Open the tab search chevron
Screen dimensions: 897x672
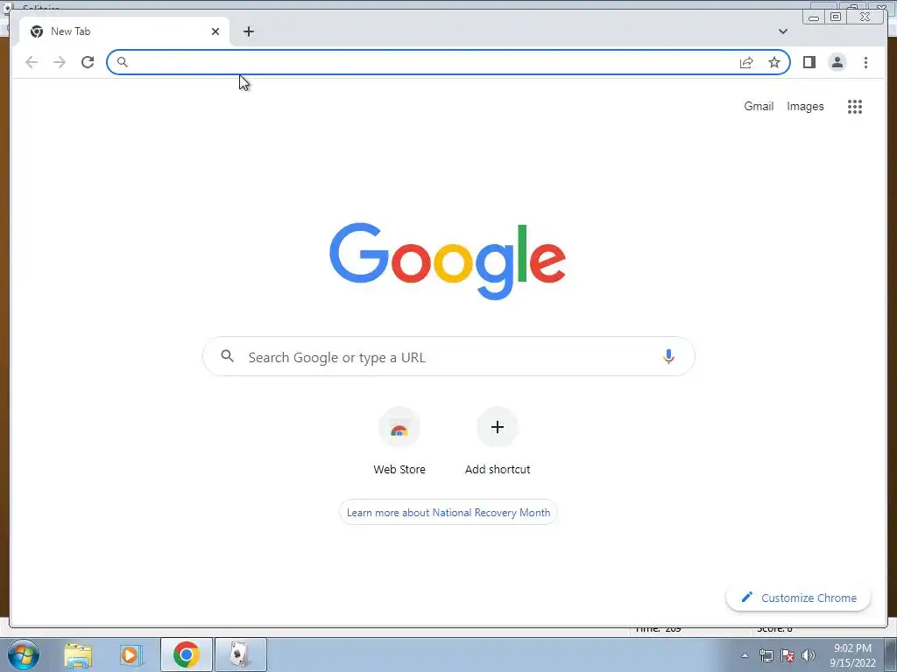tap(783, 31)
